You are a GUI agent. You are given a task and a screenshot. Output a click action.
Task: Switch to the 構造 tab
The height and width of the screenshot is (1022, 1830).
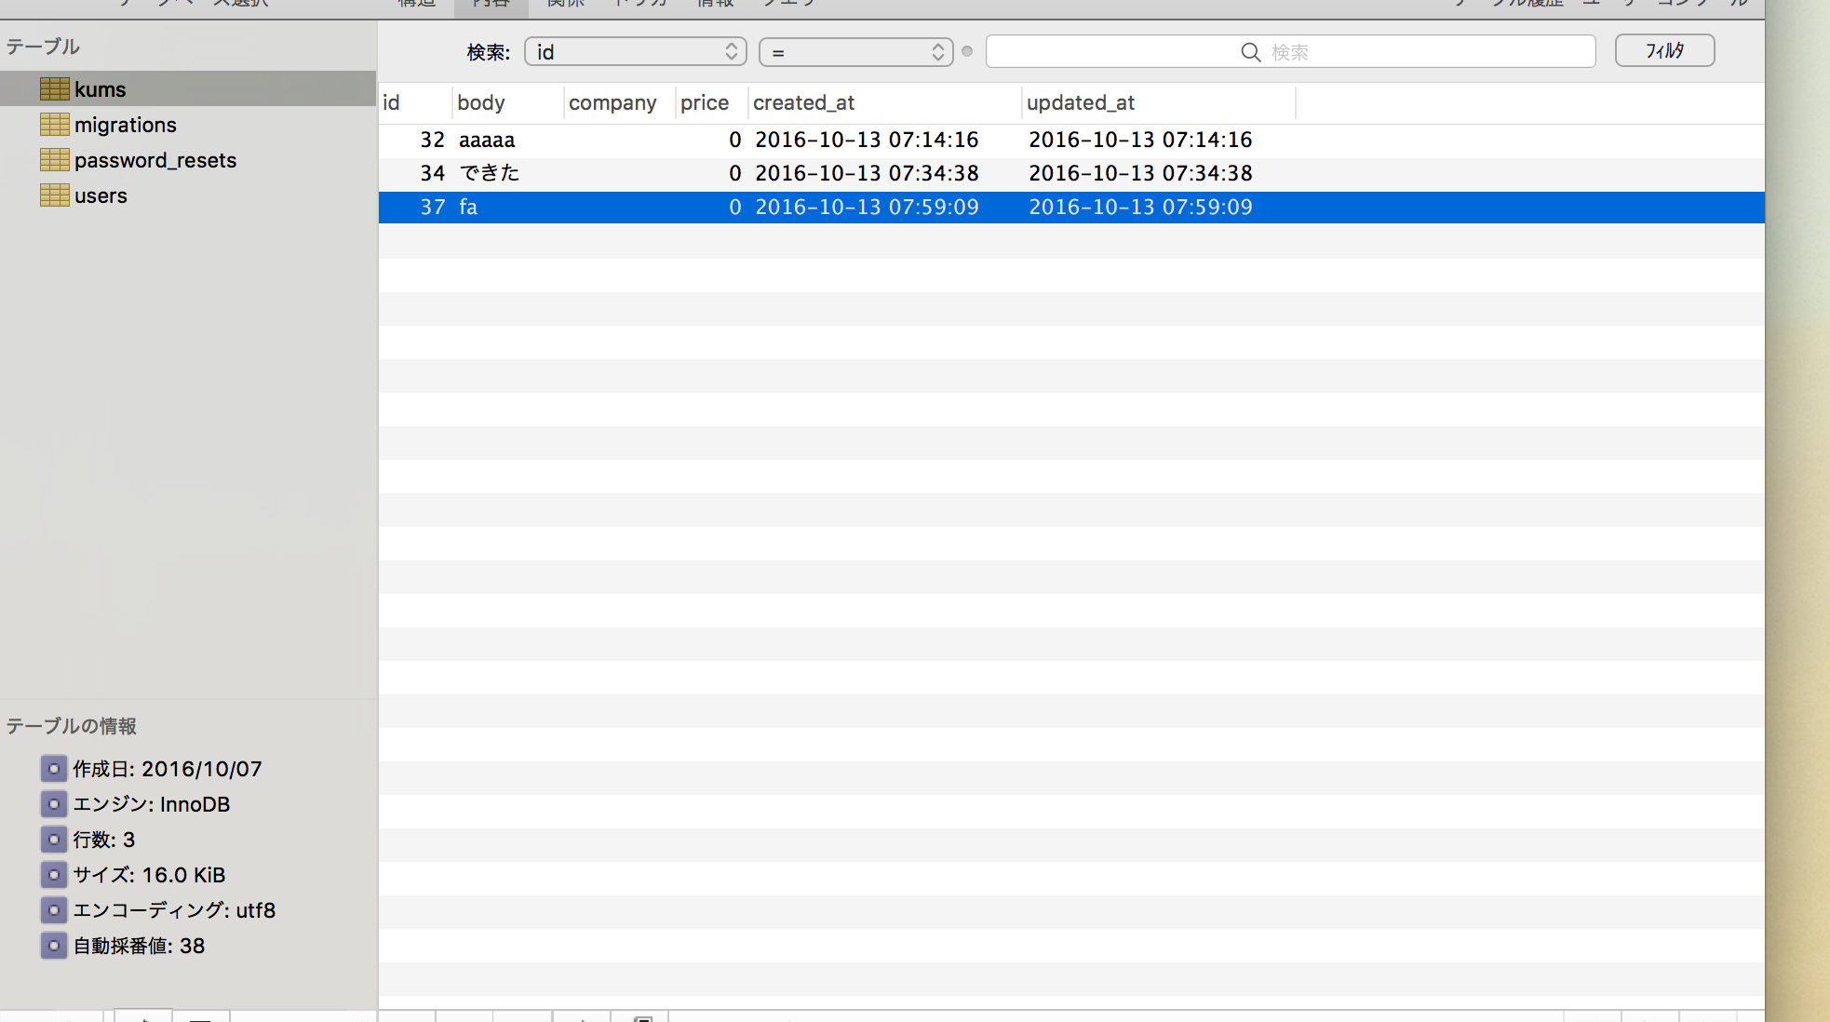[x=415, y=4]
